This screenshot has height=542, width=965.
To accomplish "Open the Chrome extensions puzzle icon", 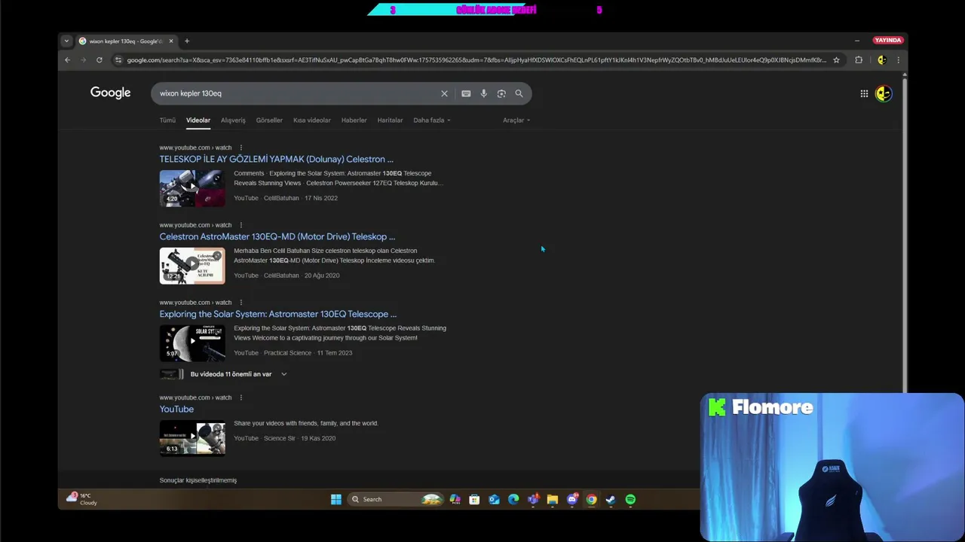I will click(x=859, y=60).
